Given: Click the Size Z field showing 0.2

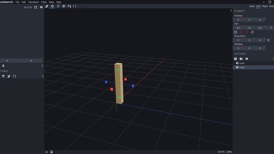Looking at the screenshot, I should 260,28.
